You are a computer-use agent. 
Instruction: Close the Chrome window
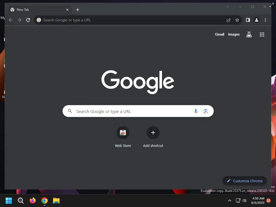[x=265, y=7]
